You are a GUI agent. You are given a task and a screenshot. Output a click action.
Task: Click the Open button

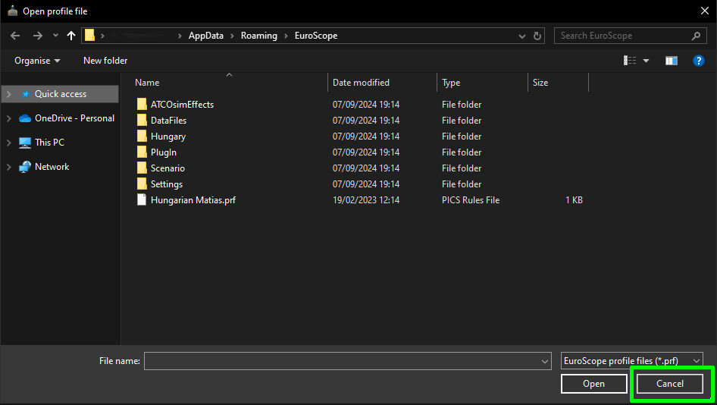point(593,384)
